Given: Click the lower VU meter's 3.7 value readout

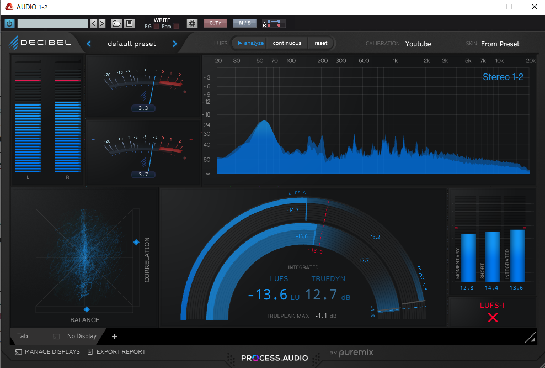Looking at the screenshot, I should [x=143, y=175].
